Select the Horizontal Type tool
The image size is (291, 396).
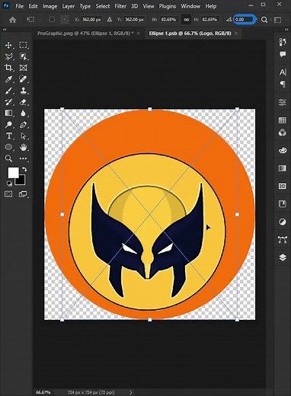(8, 136)
